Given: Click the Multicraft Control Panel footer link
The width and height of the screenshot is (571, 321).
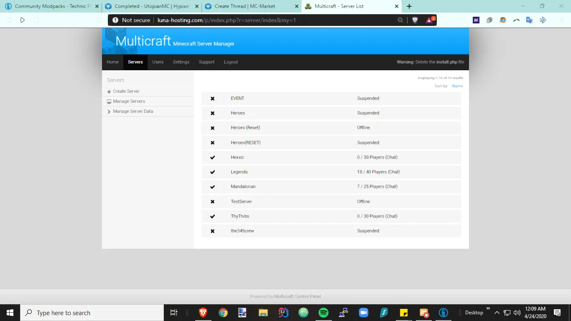Looking at the screenshot, I should (x=298, y=296).
